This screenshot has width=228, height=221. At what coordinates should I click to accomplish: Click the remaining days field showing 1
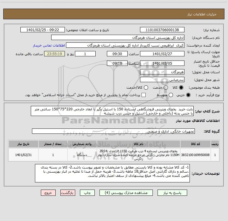click(x=85, y=54)
